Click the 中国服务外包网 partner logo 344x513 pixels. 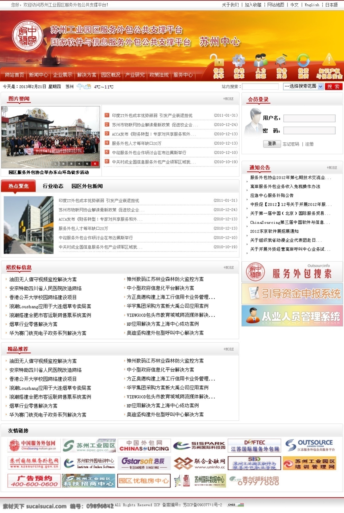click(34, 445)
